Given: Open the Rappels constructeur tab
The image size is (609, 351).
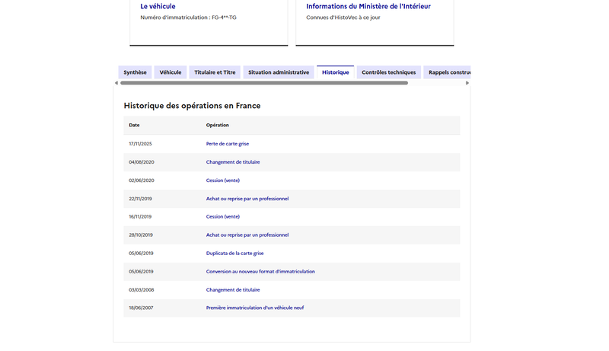Looking at the screenshot, I should 447,72.
